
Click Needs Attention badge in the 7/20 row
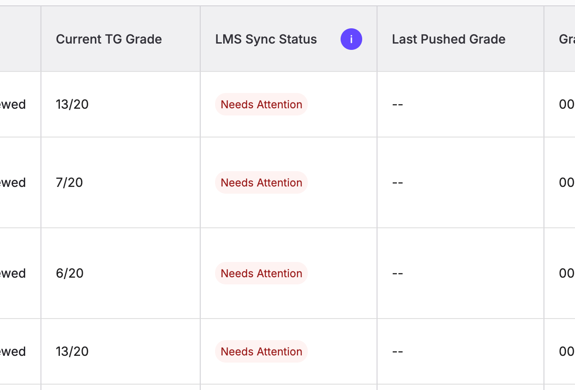point(261,182)
